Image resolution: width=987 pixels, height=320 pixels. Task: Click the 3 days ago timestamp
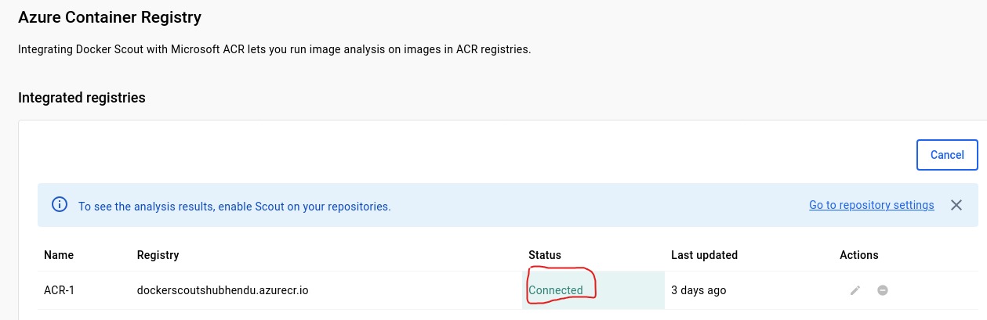pos(699,290)
